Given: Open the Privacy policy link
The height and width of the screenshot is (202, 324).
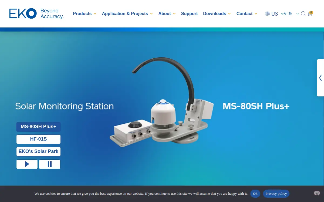Looking at the screenshot, I should pyautogui.click(x=276, y=194).
